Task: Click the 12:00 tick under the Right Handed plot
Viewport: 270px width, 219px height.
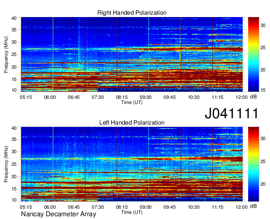Action: click(241, 97)
